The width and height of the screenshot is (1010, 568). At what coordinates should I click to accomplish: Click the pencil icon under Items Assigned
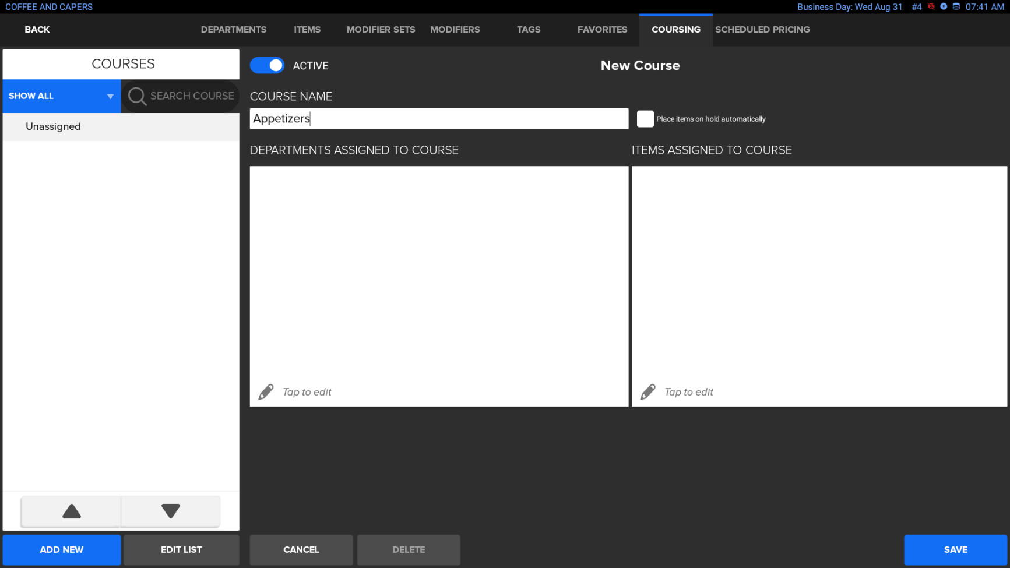[x=647, y=392]
